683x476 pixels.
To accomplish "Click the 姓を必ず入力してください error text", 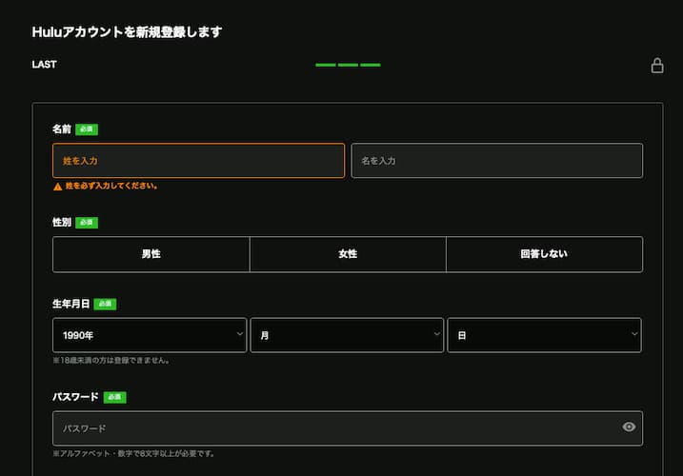I will pos(111,186).
